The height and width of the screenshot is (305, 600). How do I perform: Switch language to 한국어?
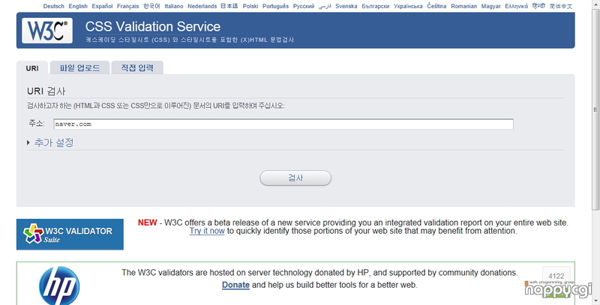point(151,6)
